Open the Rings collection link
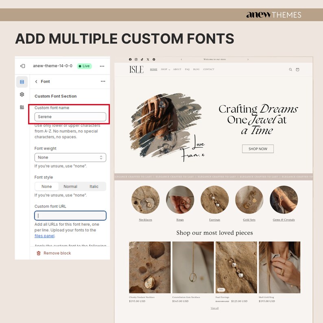The width and height of the screenshot is (323, 323). (x=180, y=220)
